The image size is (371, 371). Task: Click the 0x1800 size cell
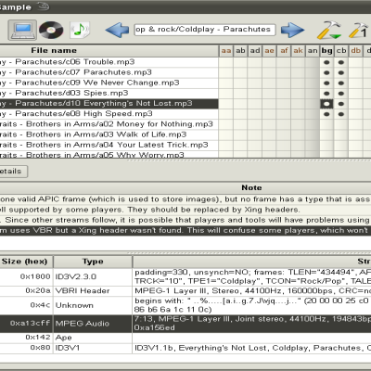point(26,276)
